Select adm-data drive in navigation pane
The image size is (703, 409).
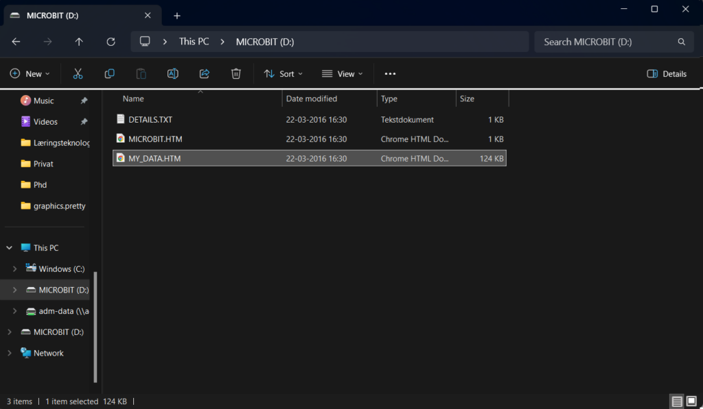[64, 310]
